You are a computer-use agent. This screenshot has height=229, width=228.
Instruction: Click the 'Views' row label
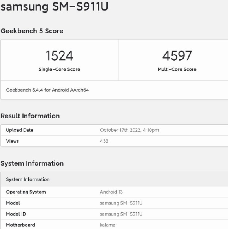13,141
